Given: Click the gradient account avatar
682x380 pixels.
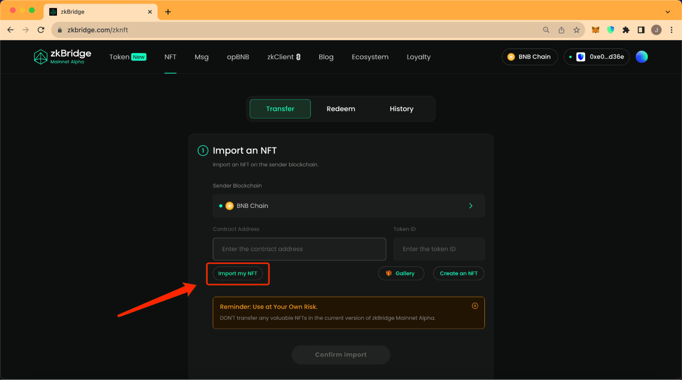Looking at the screenshot, I should (642, 57).
